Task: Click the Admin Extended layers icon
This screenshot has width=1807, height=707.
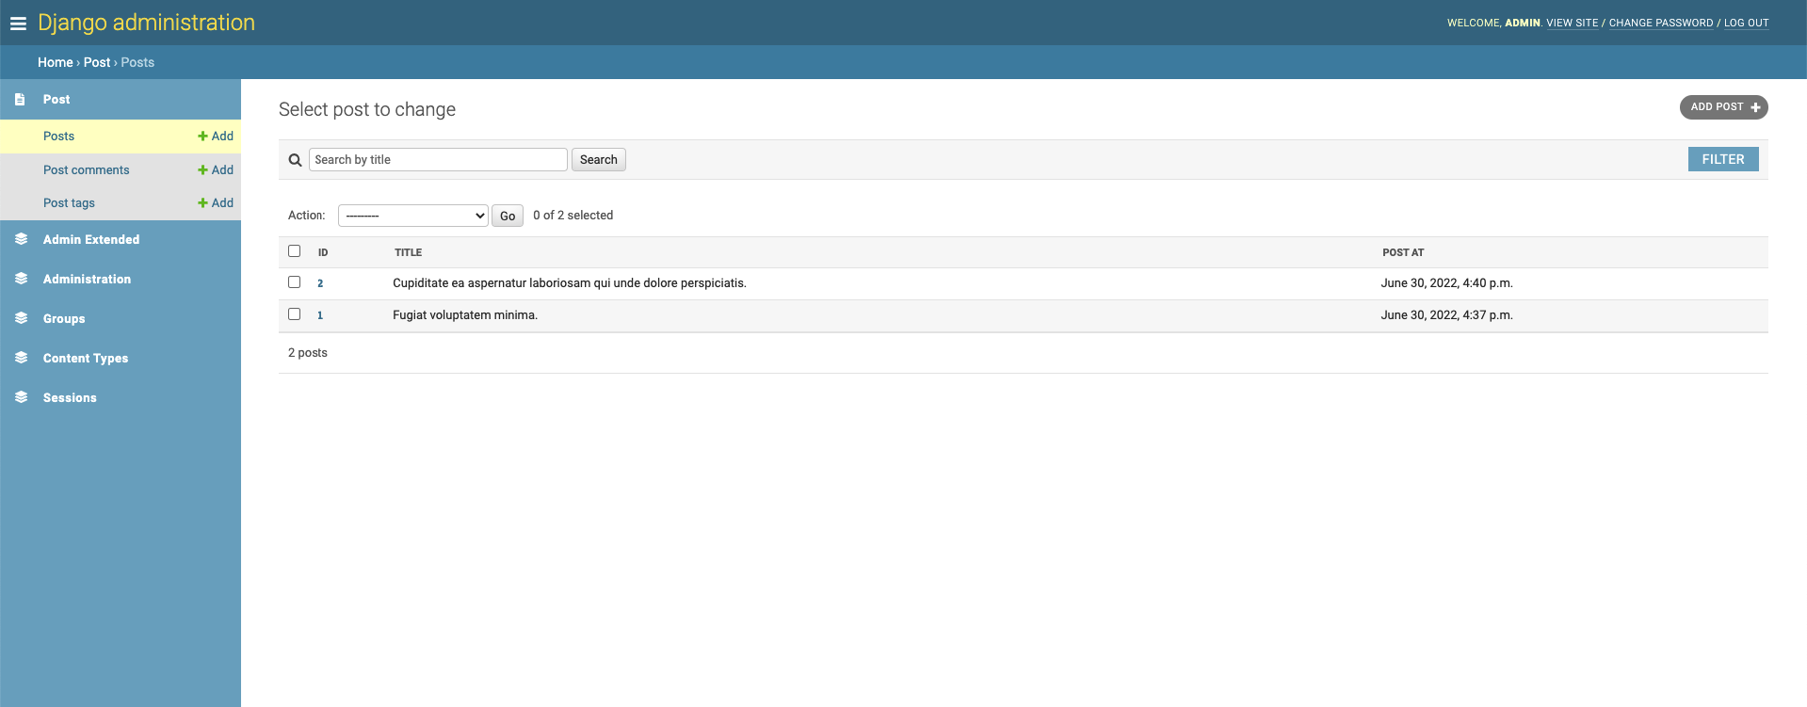Action: [x=21, y=239]
